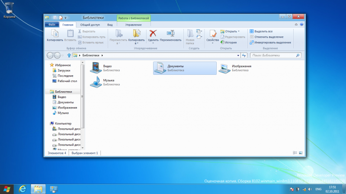Switch to details view in the status bar
The image size is (346, 194).
[295, 153]
